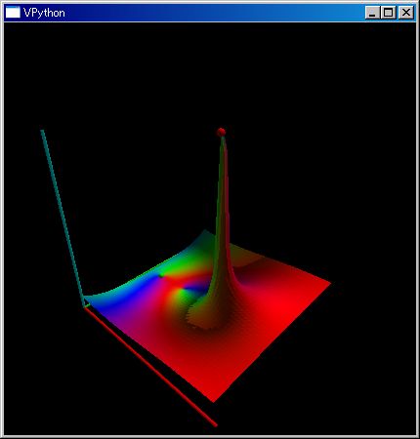Close the VPython window
420x439 pixels.
(406, 13)
